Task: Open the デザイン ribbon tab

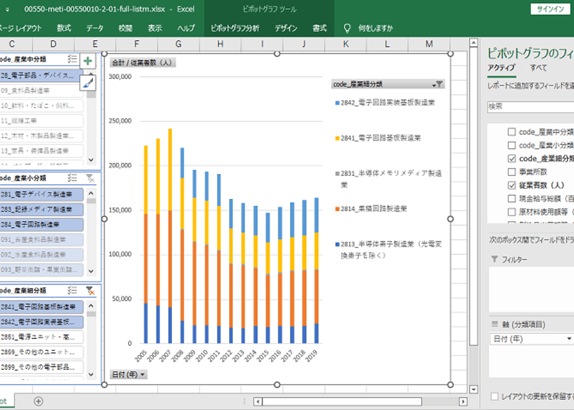Action: click(x=286, y=28)
